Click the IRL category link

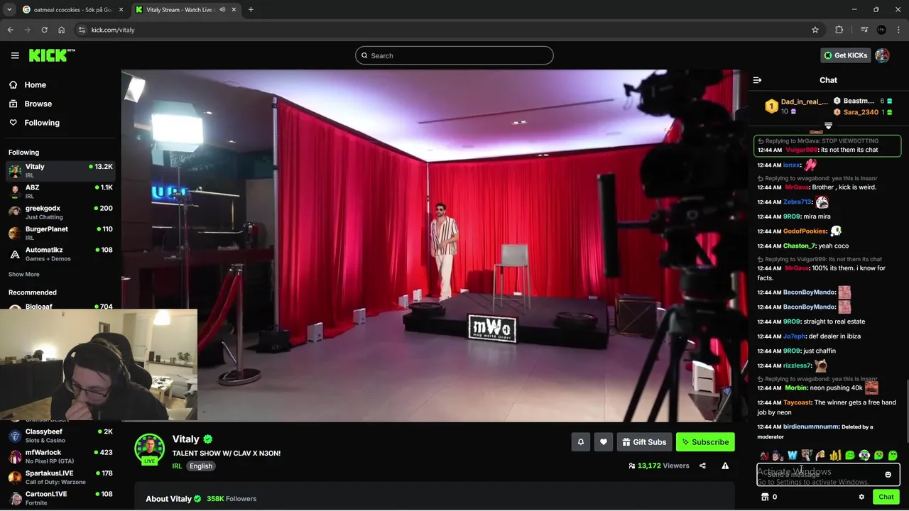[177, 466]
